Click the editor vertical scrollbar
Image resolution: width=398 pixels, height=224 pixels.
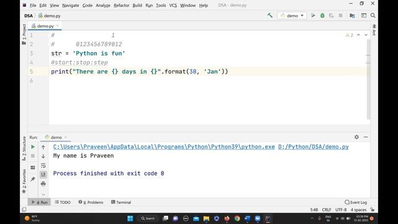[368, 79]
